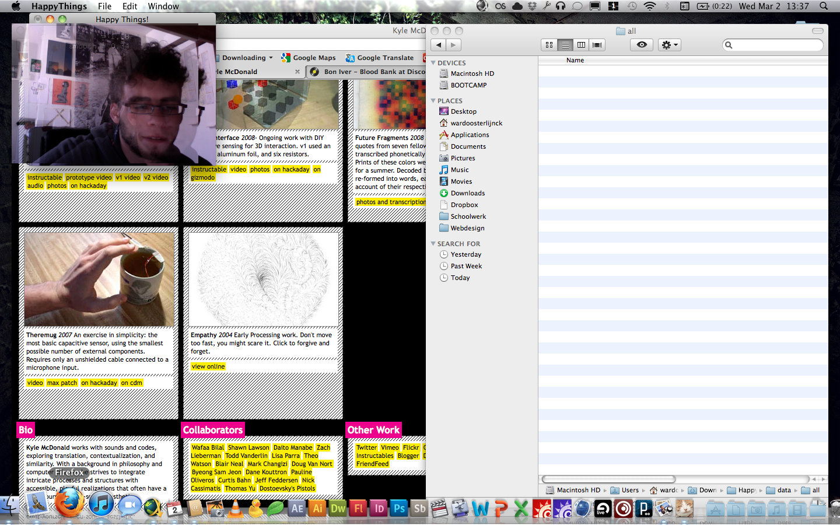Open the Downloading bookmarks folder dropdown
The width and height of the screenshot is (840, 525).
(247, 58)
